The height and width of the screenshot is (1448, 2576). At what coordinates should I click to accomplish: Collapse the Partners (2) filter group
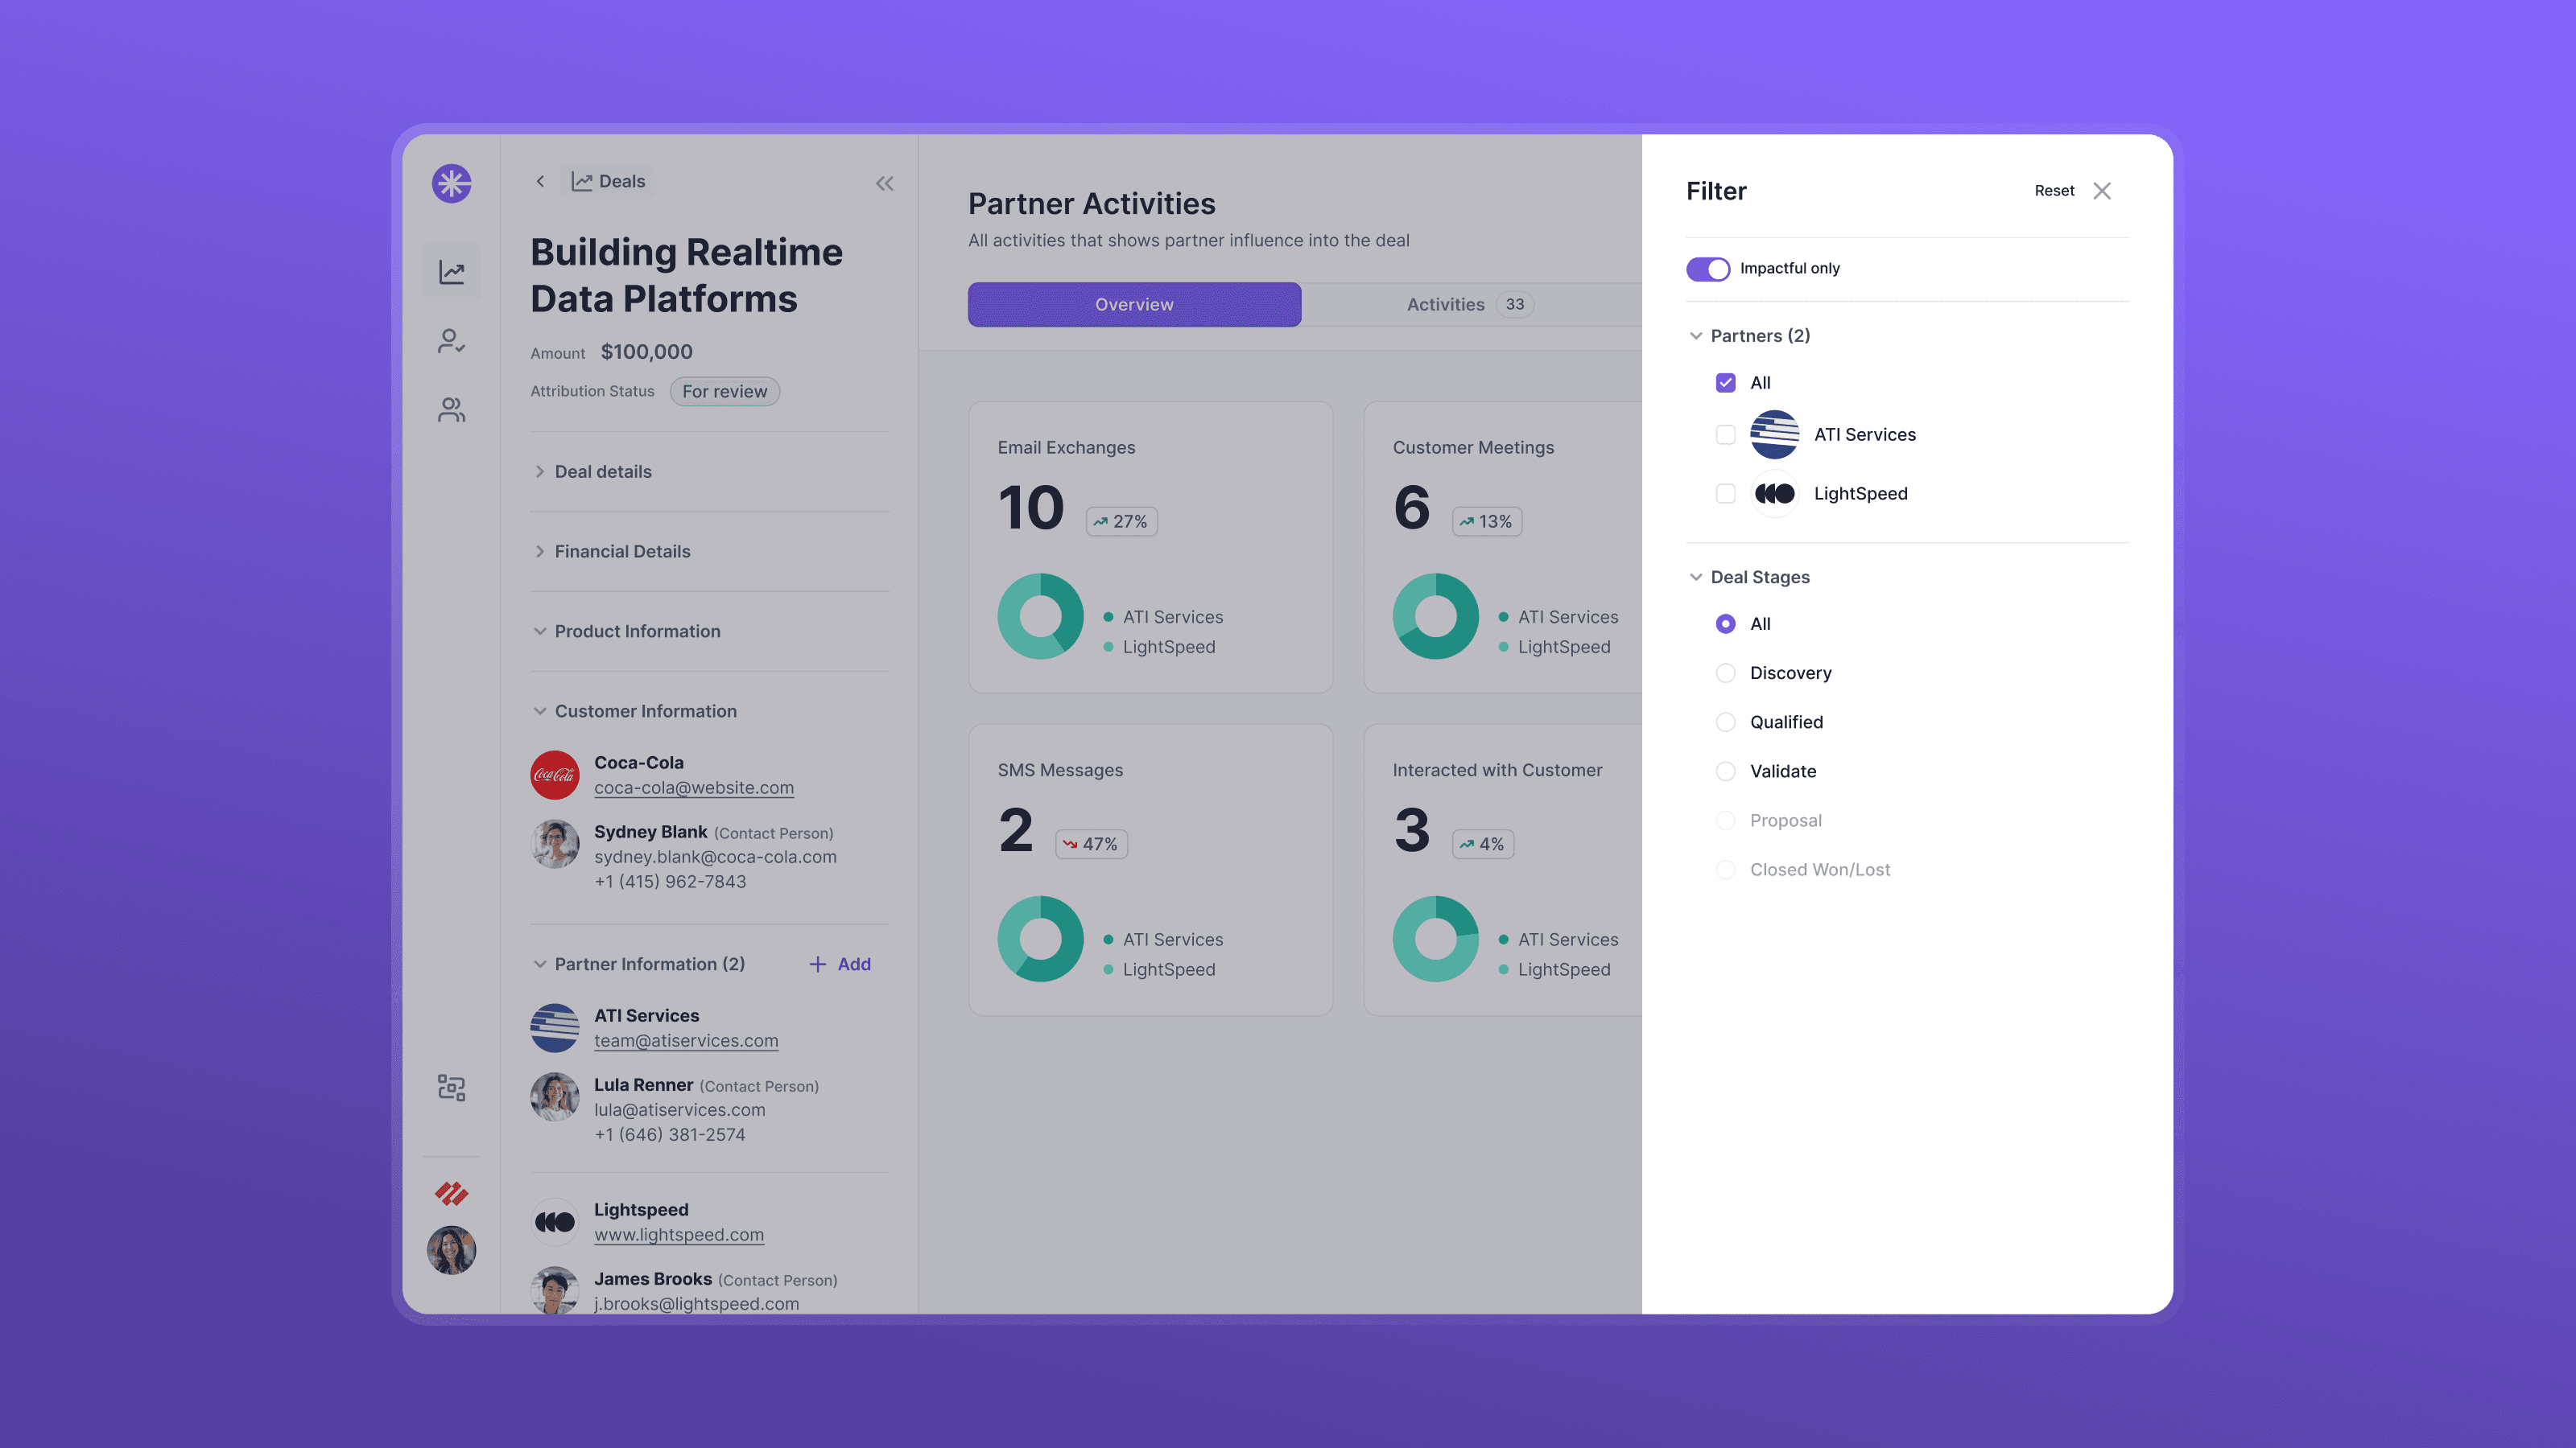(x=1696, y=335)
